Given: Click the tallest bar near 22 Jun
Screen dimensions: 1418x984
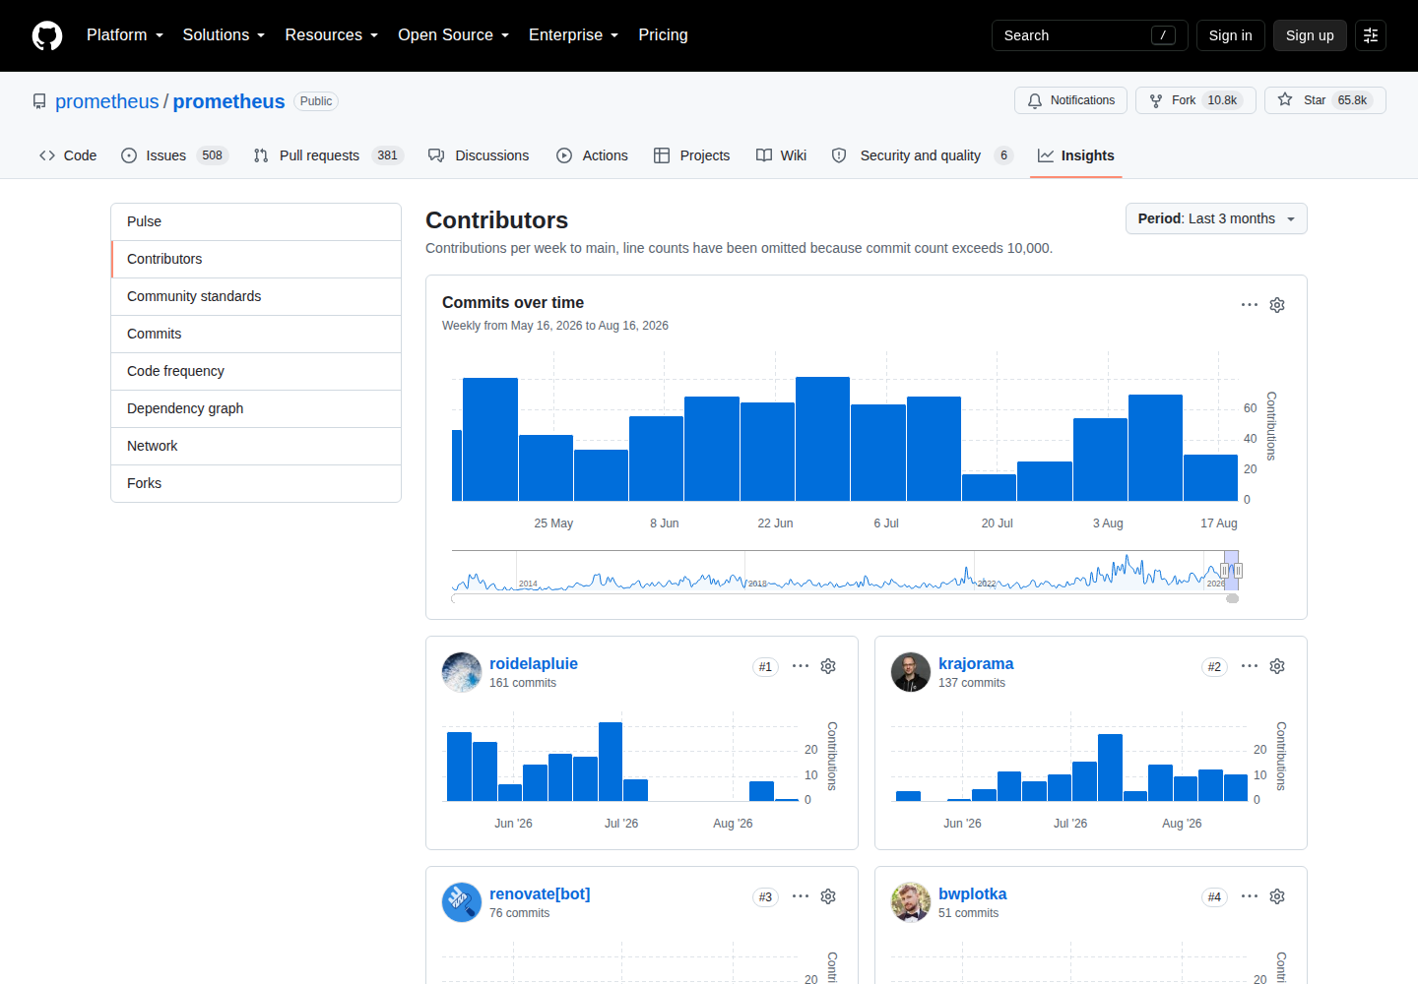Looking at the screenshot, I should (x=822, y=439).
